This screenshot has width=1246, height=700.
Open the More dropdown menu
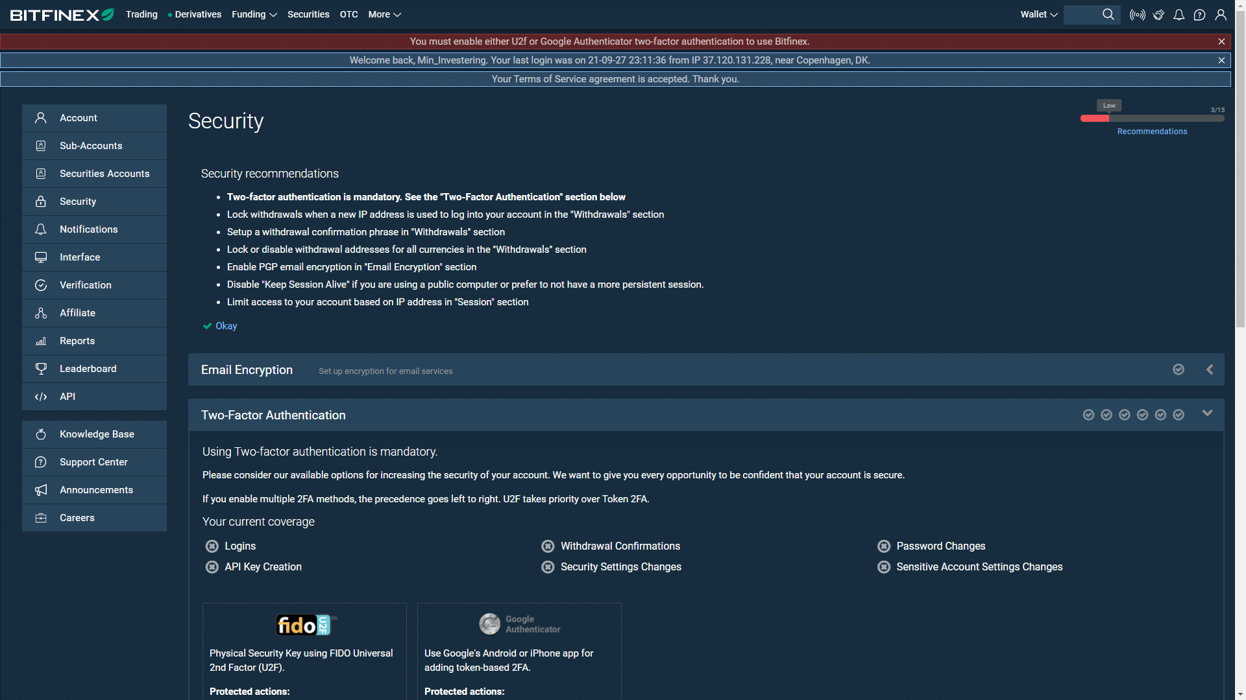click(x=385, y=14)
